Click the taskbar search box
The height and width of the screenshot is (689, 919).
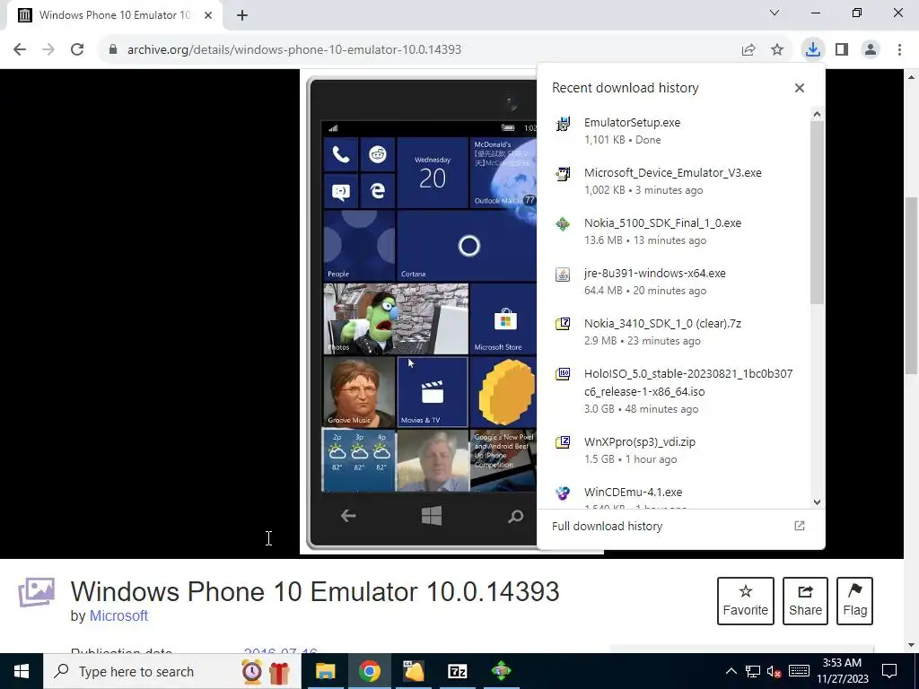171,671
